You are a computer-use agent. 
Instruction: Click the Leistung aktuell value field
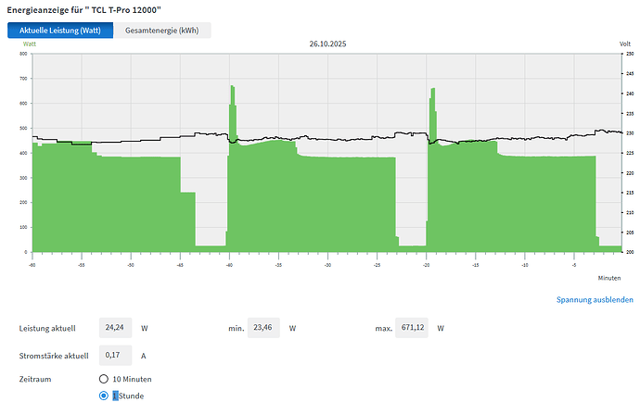[x=117, y=328]
